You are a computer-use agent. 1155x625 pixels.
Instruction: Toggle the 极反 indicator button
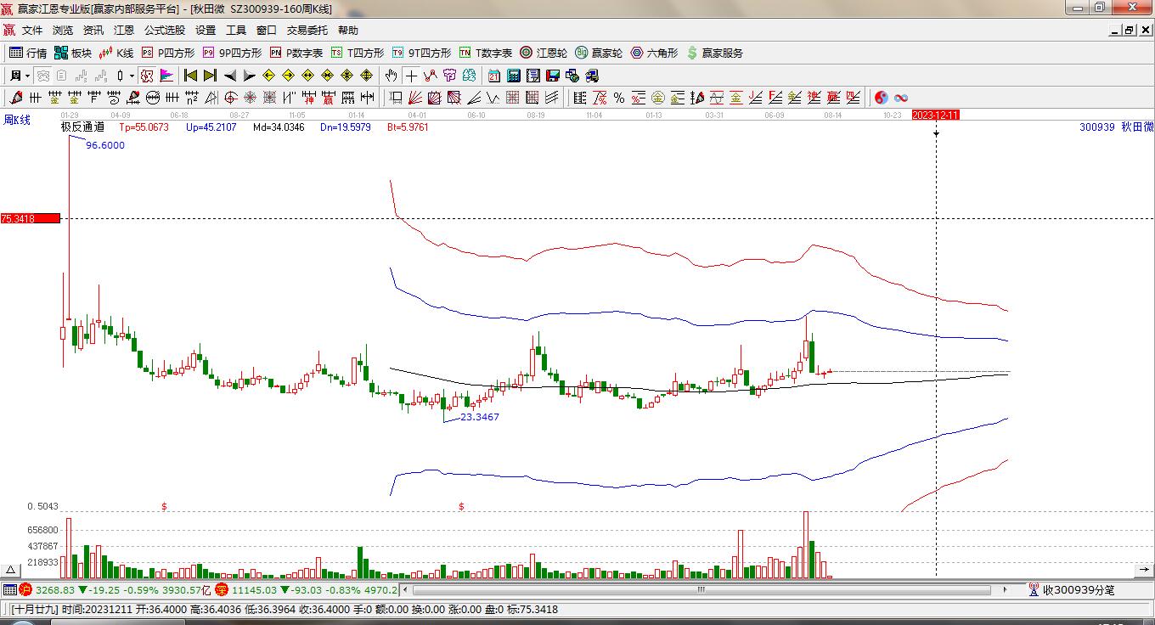tap(145, 76)
